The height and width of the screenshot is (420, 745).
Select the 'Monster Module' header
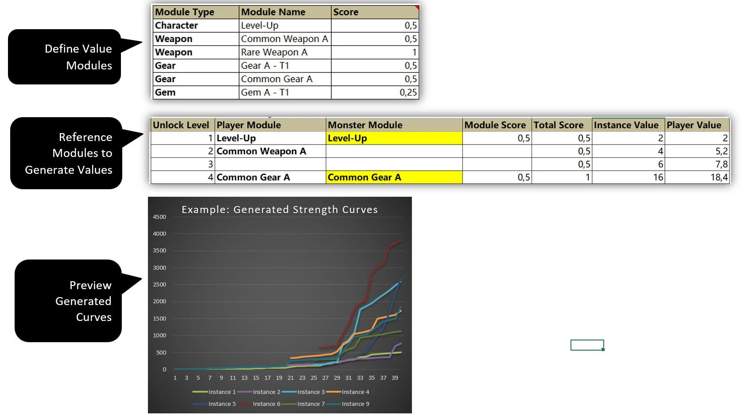pyautogui.click(x=394, y=125)
